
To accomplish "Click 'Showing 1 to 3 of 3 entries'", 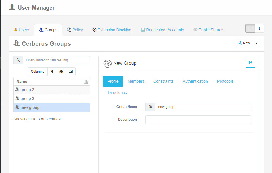I will [37, 119].
